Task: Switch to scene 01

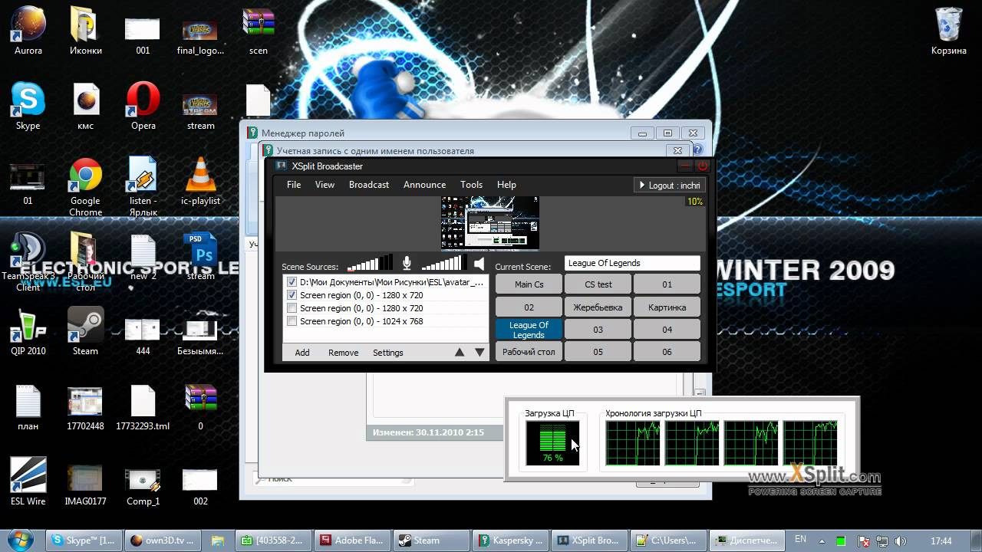Action: pyautogui.click(x=667, y=284)
